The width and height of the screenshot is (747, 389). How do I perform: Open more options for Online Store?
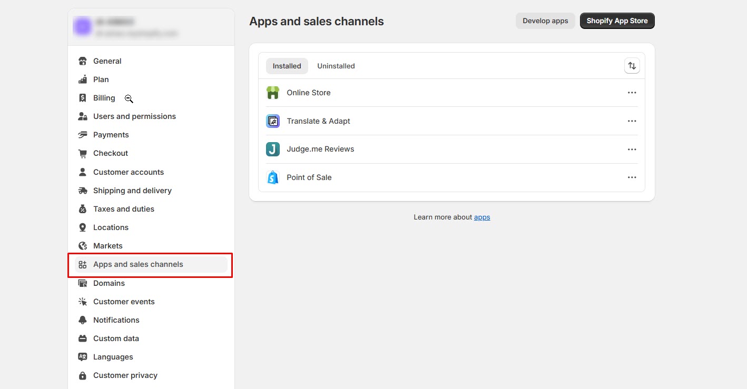click(632, 93)
